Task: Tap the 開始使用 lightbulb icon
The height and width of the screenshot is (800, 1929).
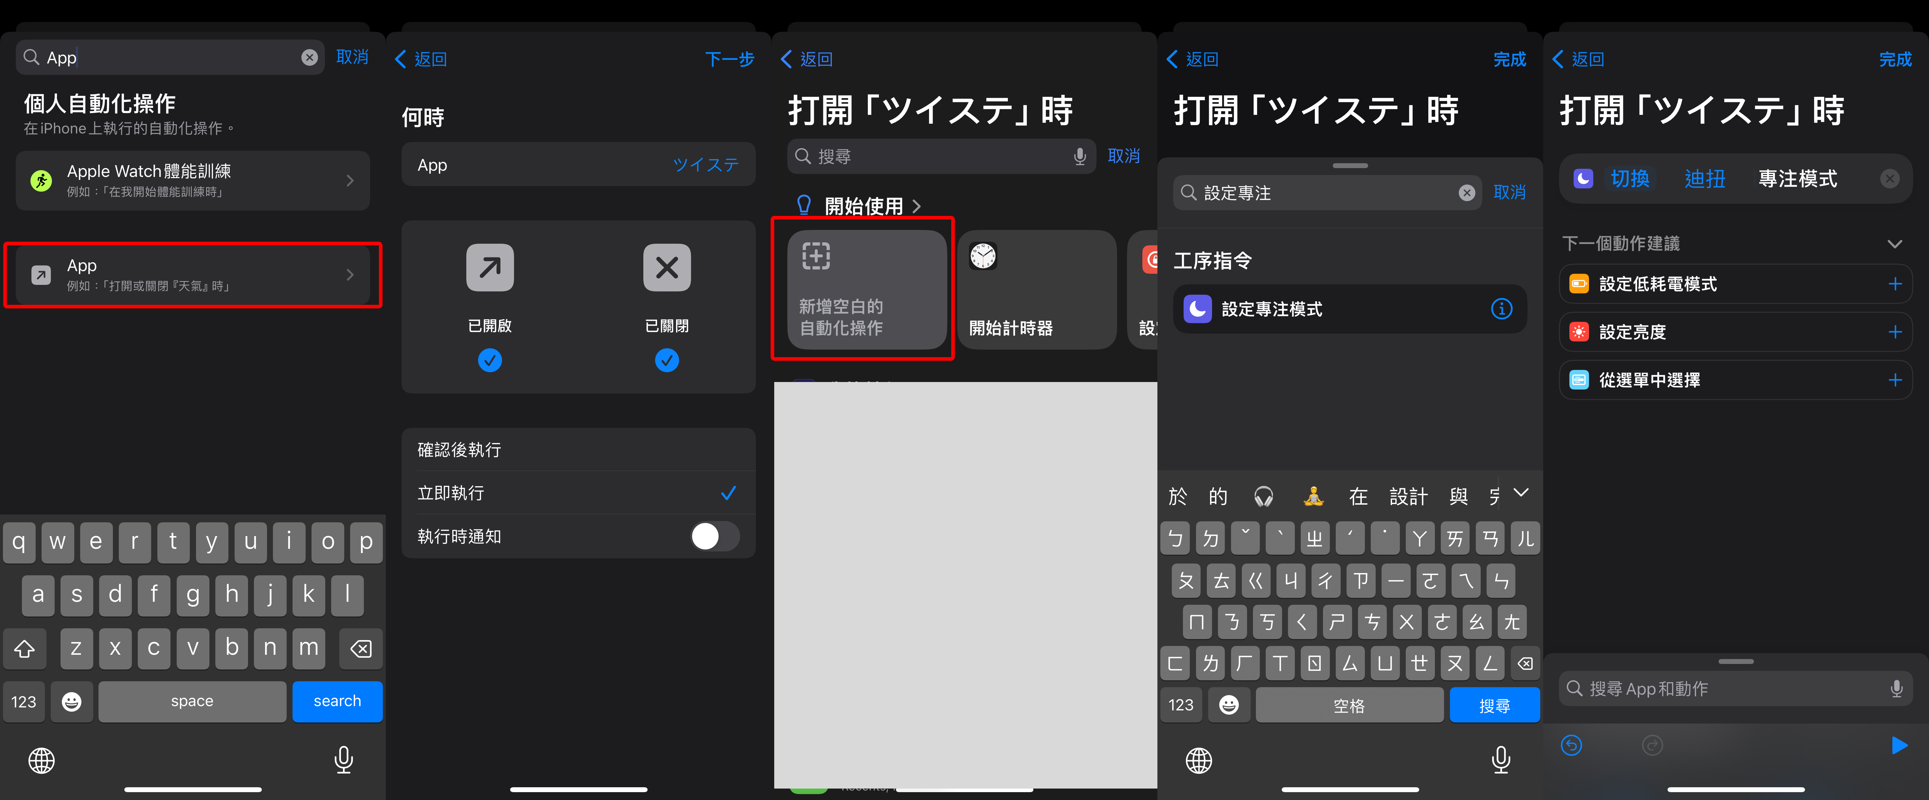Action: [804, 205]
